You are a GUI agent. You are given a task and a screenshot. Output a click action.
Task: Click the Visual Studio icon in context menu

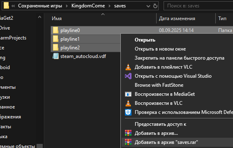pyautogui.click(x=128, y=76)
